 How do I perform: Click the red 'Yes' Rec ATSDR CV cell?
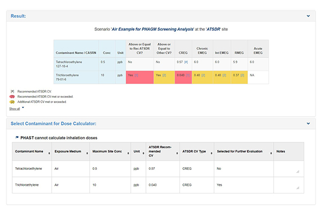pos(138,76)
